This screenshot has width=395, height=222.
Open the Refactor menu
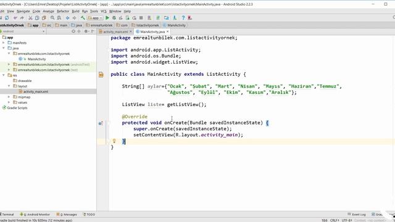tap(63, 11)
